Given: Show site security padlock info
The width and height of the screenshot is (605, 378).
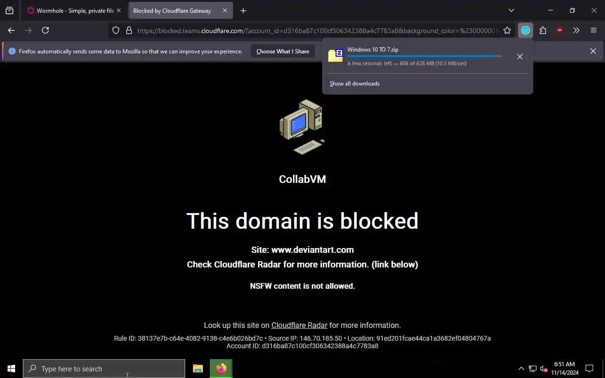Looking at the screenshot, I should 129,30.
